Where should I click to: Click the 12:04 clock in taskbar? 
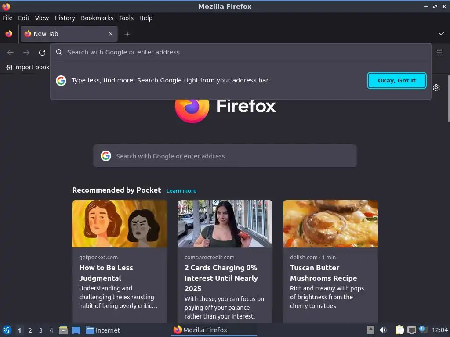click(439, 330)
